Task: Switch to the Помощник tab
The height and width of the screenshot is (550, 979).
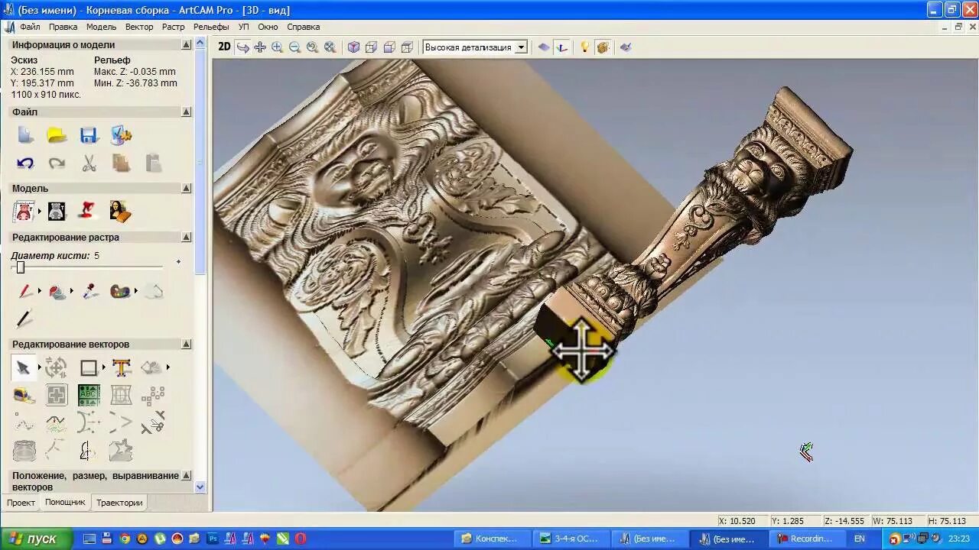Action: pyautogui.click(x=65, y=502)
